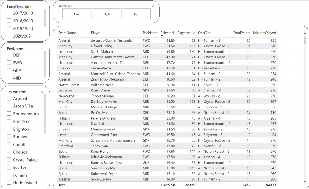The image size is (309, 189).
Task: Click table scrollbar up arrow
Action: point(305,33)
